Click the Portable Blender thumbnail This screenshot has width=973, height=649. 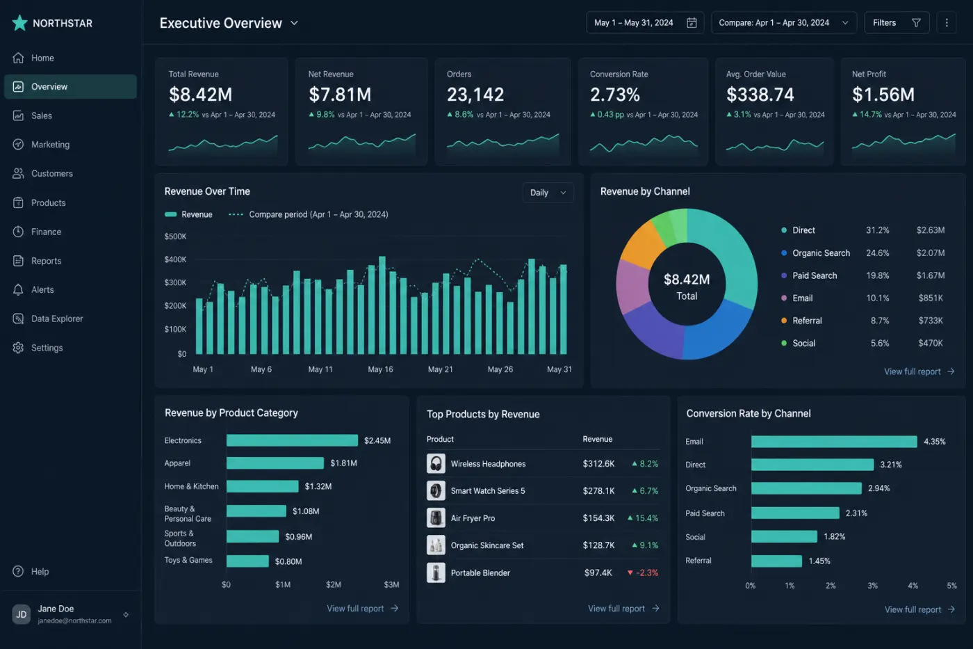[436, 572]
